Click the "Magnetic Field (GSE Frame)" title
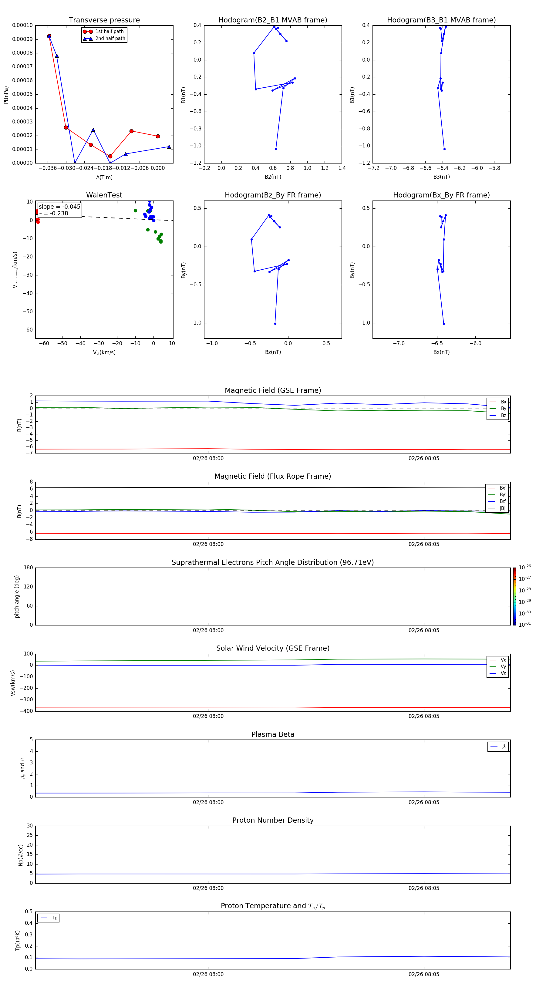The width and height of the screenshot is (546, 1001). (x=273, y=390)
